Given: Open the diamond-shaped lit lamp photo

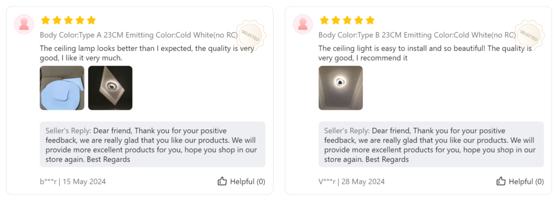Looking at the screenshot, I should coord(110,88).
